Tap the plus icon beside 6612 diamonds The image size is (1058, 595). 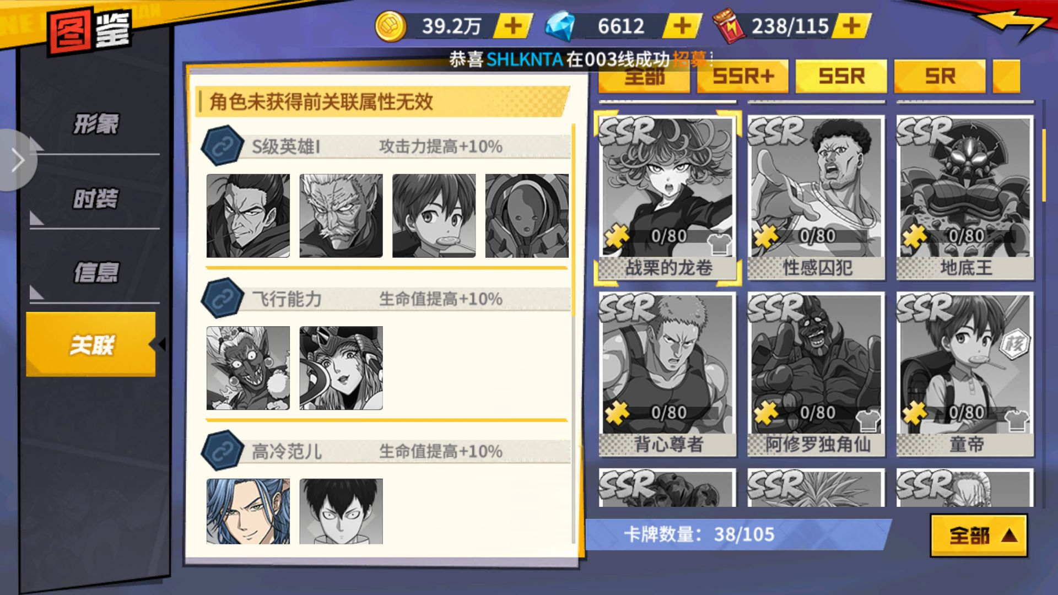pyautogui.click(x=682, y=26)
